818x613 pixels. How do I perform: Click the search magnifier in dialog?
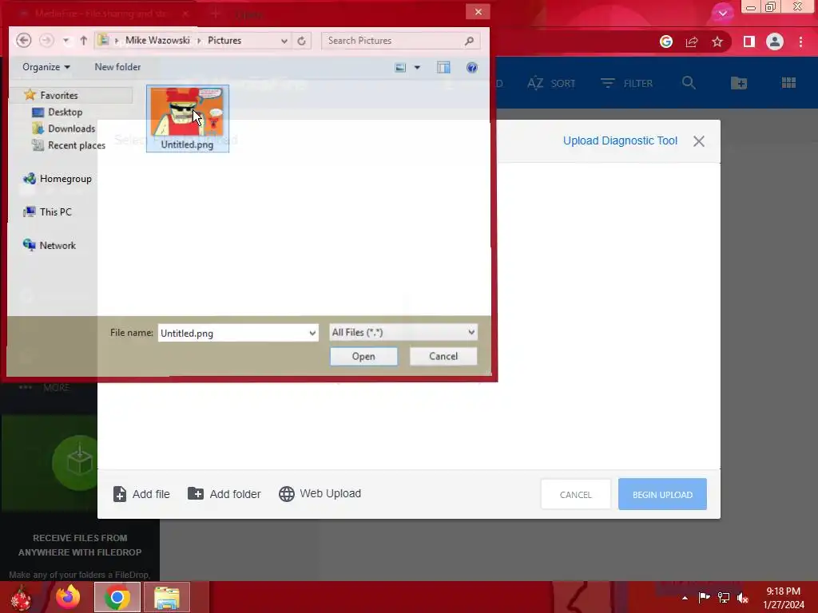469,41
